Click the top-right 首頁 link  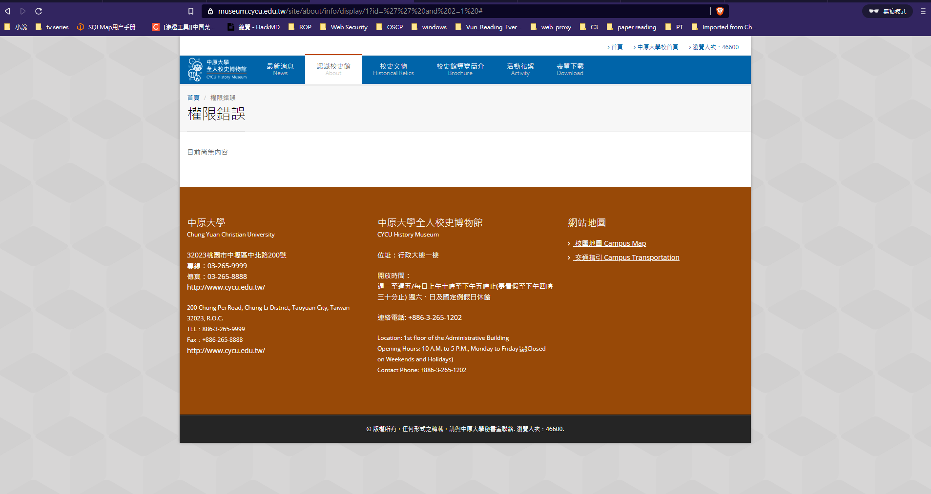point(617,47)
